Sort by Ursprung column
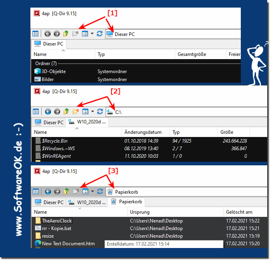 [175, 212]
